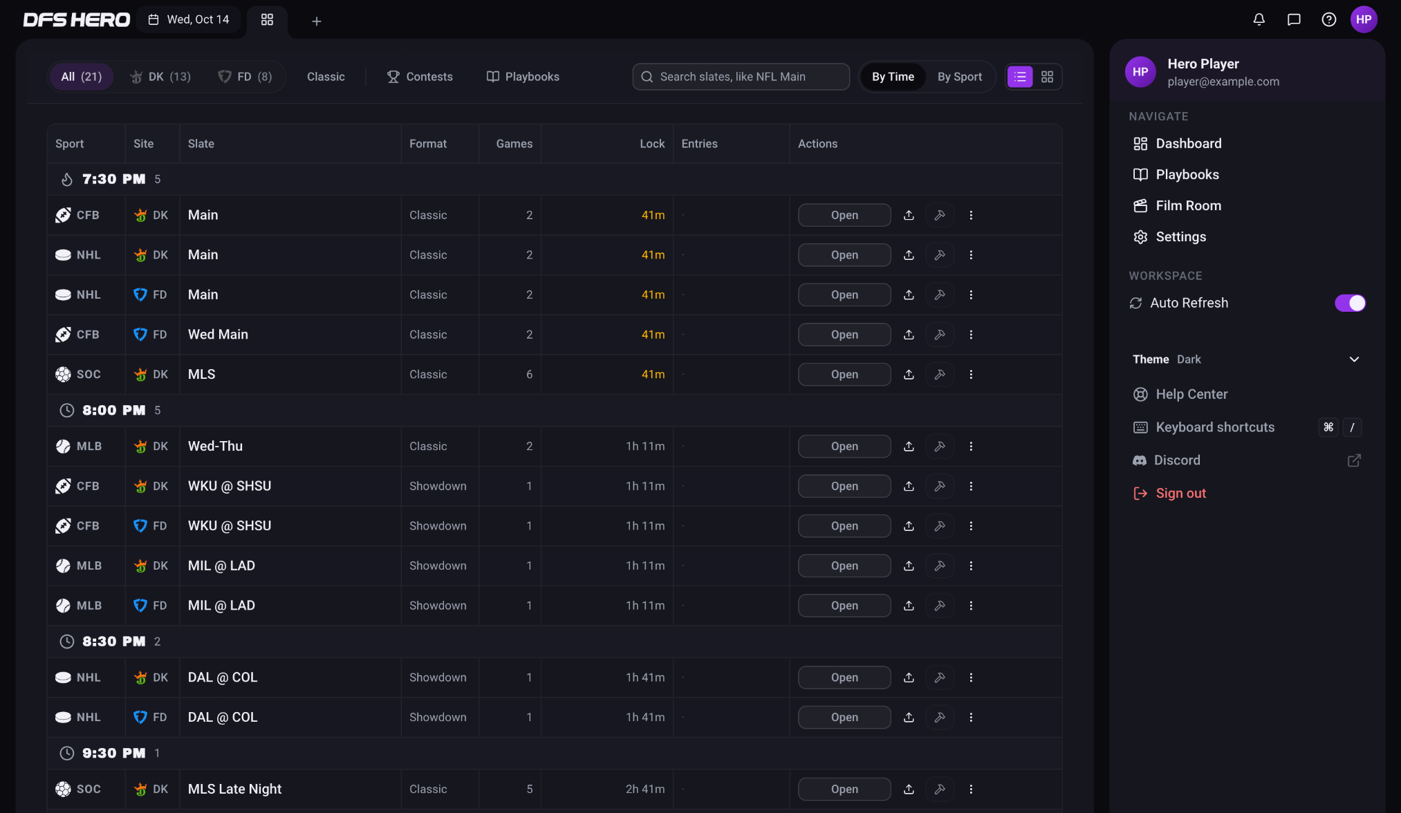This screenshot has height=813, width=1401.
Task: Select the Classic format filter
Action: (x=326, y=77)
